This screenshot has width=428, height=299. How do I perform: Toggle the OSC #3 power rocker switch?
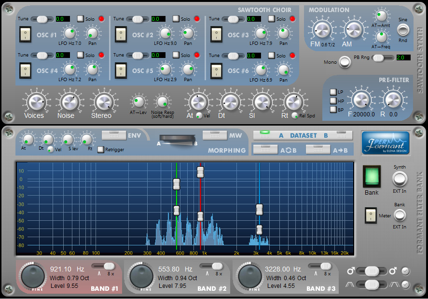[216, 34]
